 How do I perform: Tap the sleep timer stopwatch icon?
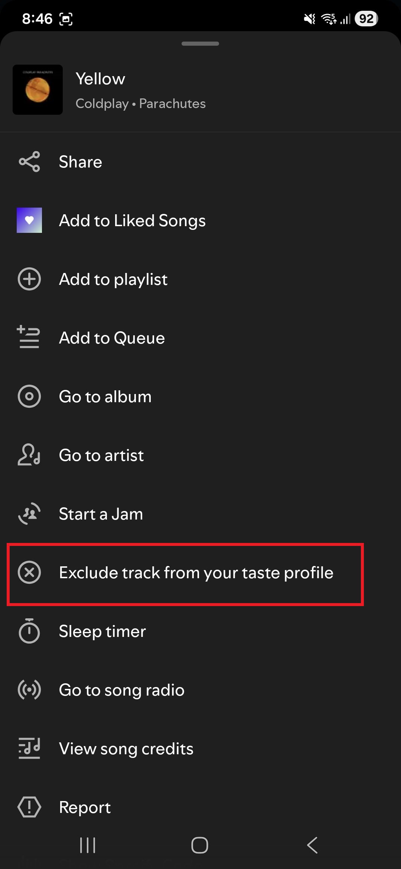29,631
